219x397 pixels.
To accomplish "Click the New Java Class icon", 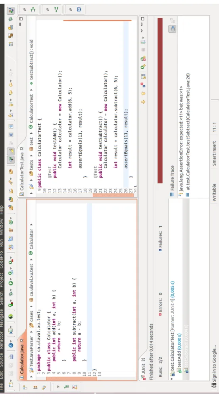I will pyautogui.click(x=11, y=222).
